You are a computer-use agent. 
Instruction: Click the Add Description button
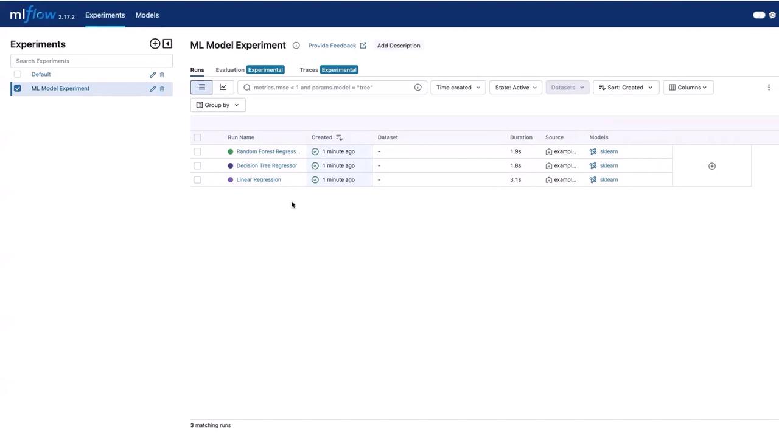tap(398, 46)
